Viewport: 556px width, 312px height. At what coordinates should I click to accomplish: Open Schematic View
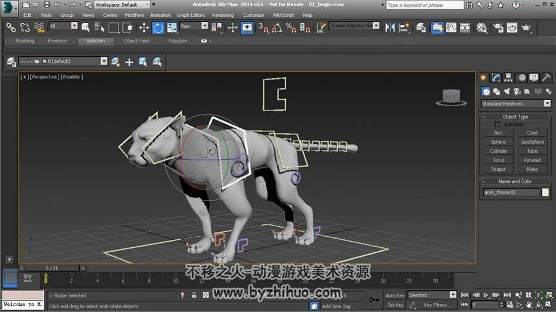click(465, 27)
